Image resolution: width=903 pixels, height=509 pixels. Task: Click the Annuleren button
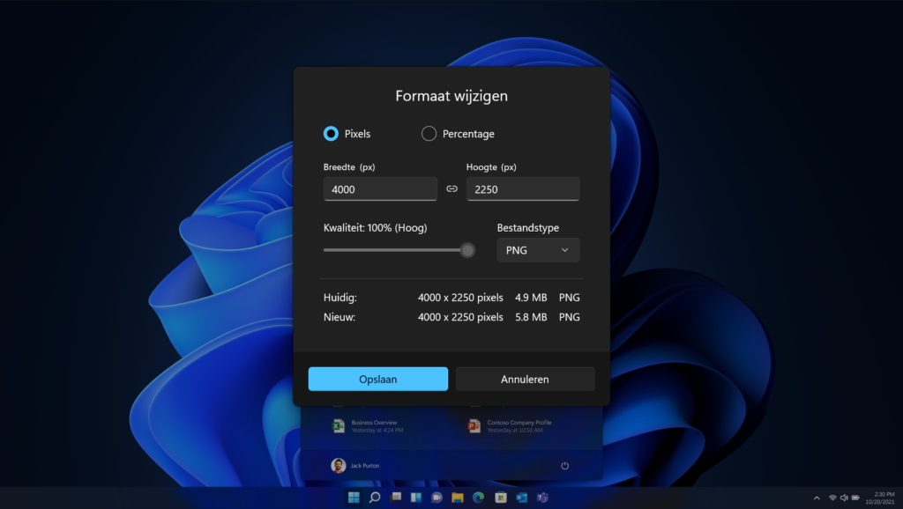(x=525, y=379)
